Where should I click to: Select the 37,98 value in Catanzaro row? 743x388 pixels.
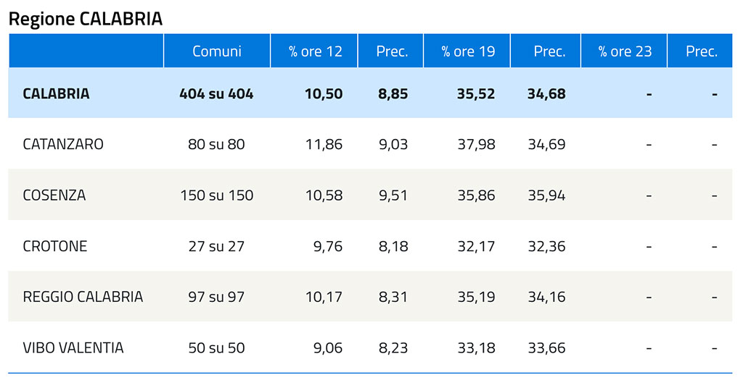coord(476,143)
